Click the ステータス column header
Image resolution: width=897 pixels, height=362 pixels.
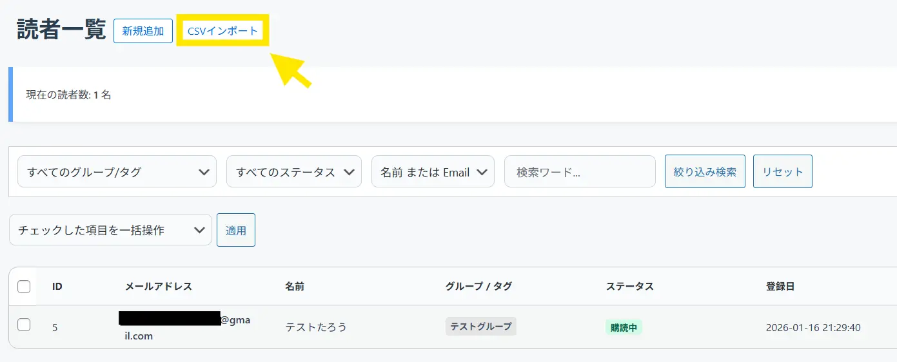[630, 287]
